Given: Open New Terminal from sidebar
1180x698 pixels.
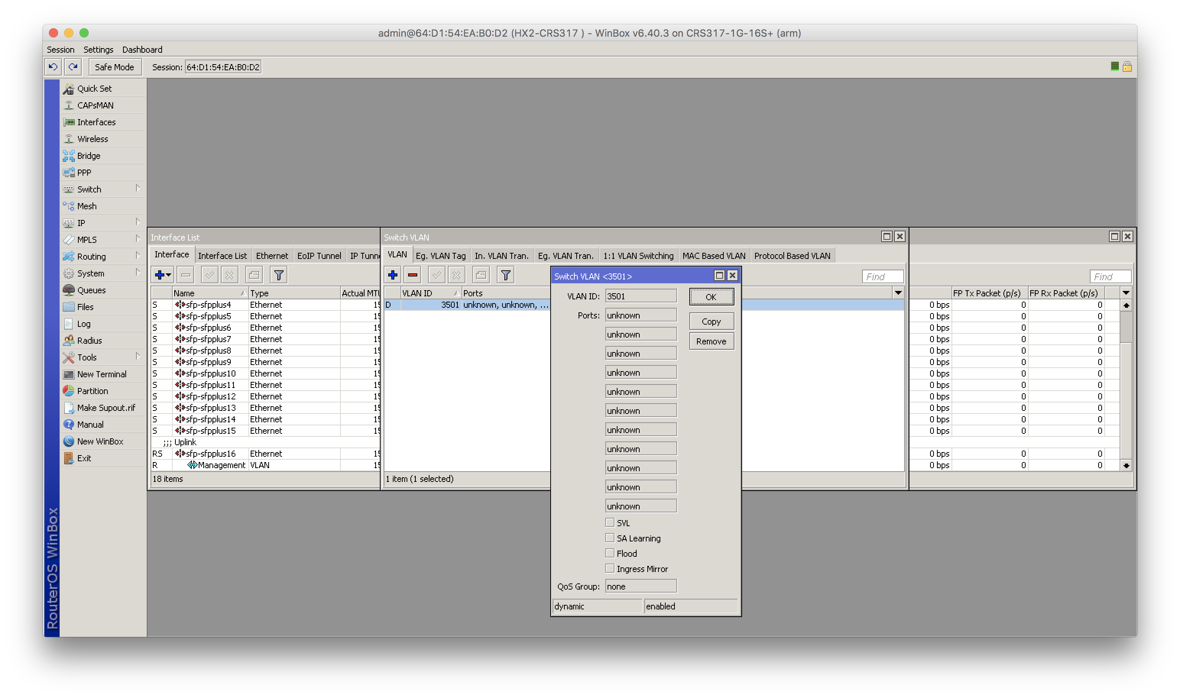Looking at the screenshot, I should (x=102, y=375).
